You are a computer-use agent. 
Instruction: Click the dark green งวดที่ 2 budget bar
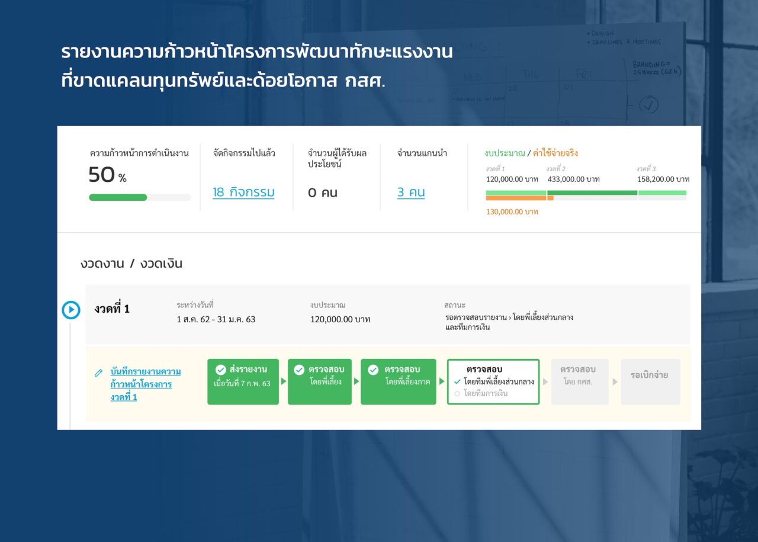[x=592, y=193]
